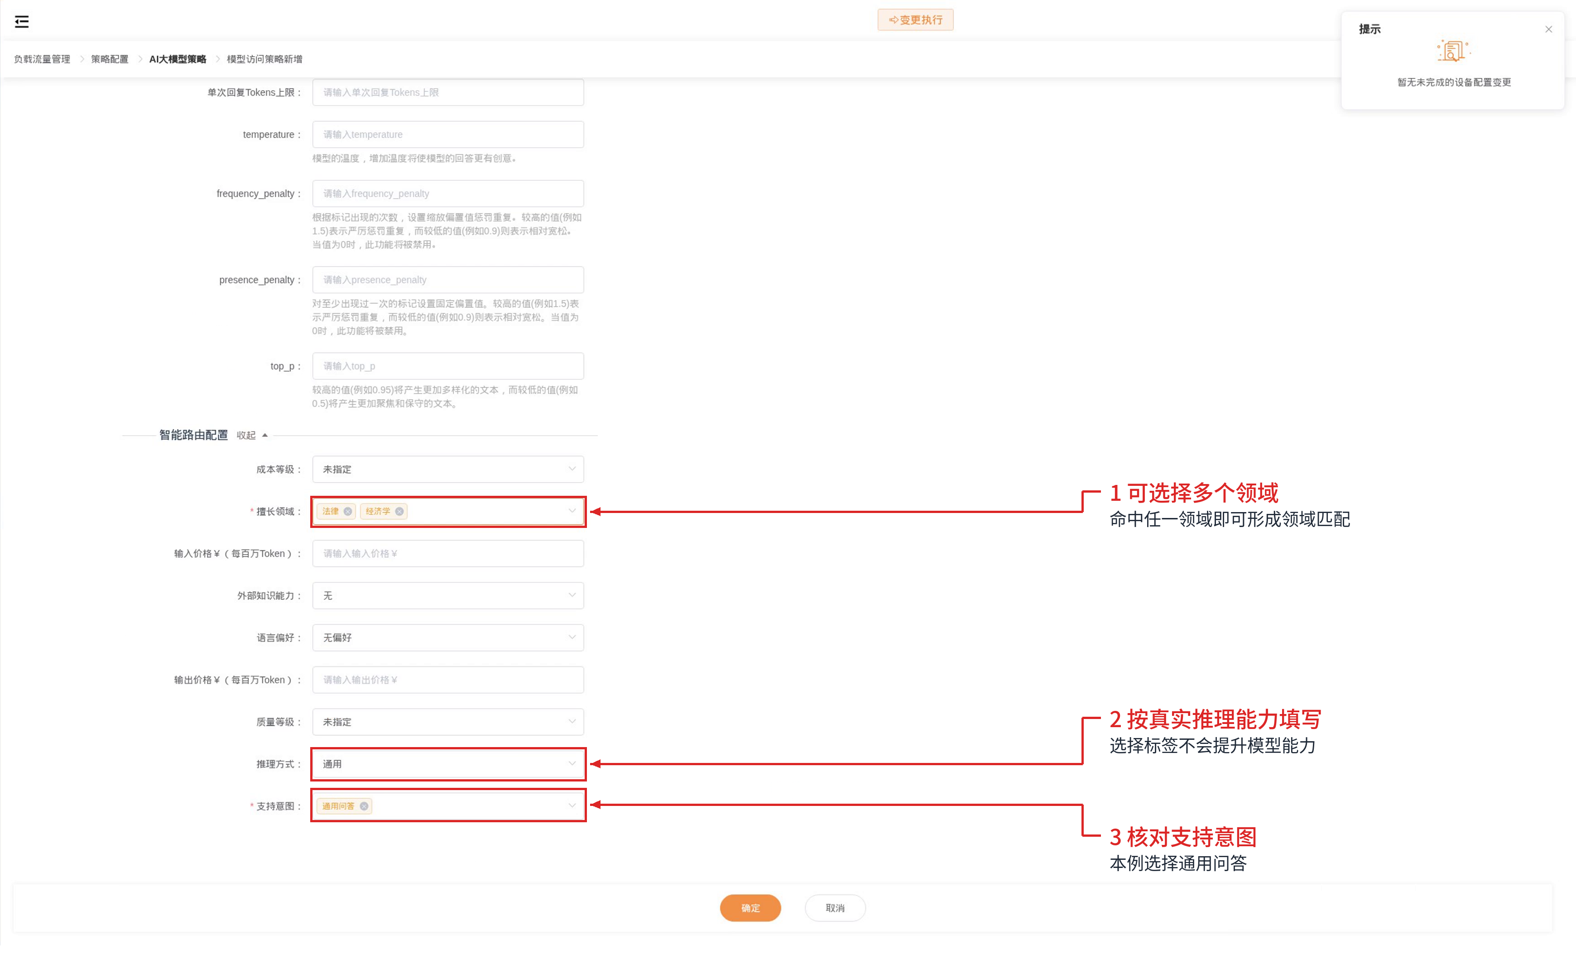Go to AI大模型策略 breadcrumb

pyautogui.click(x=177, y=59)
